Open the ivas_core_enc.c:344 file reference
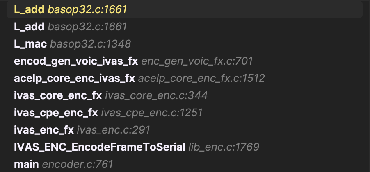The width and height of the screenshot is (370, 172). (156, 96)
